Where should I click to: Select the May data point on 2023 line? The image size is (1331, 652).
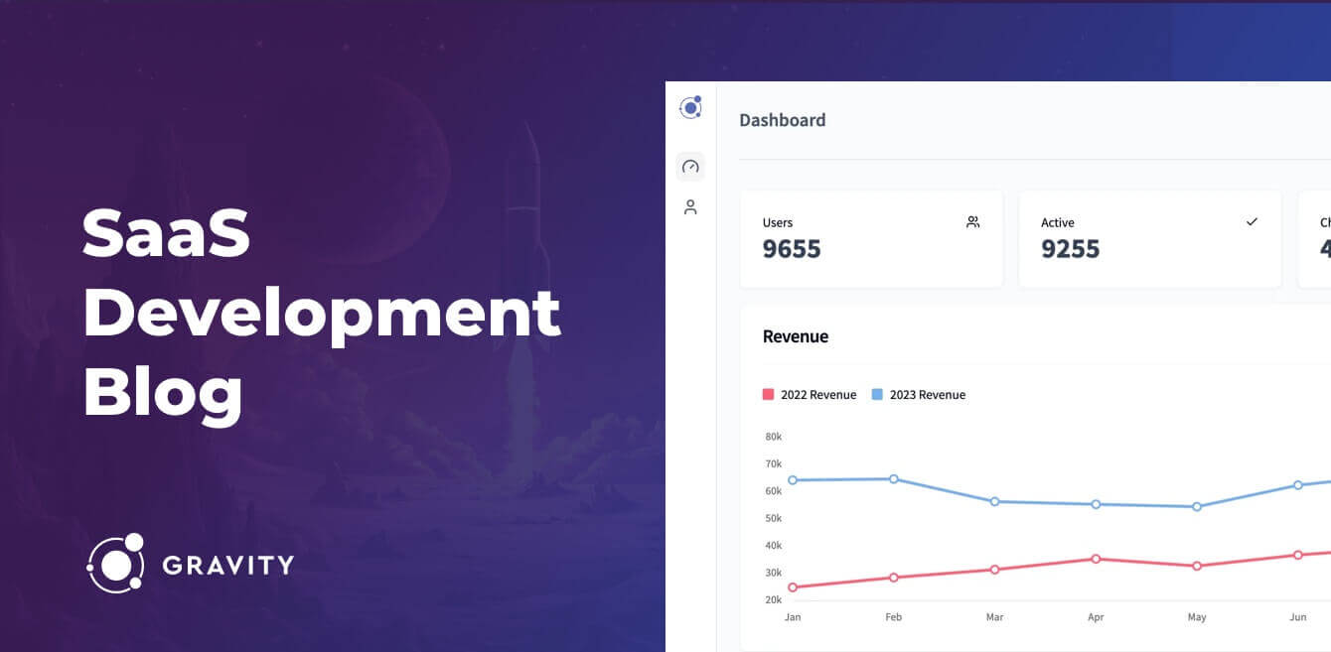1196,507
